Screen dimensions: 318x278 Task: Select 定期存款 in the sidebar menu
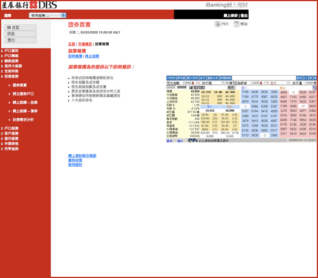(x=12, y=71)
